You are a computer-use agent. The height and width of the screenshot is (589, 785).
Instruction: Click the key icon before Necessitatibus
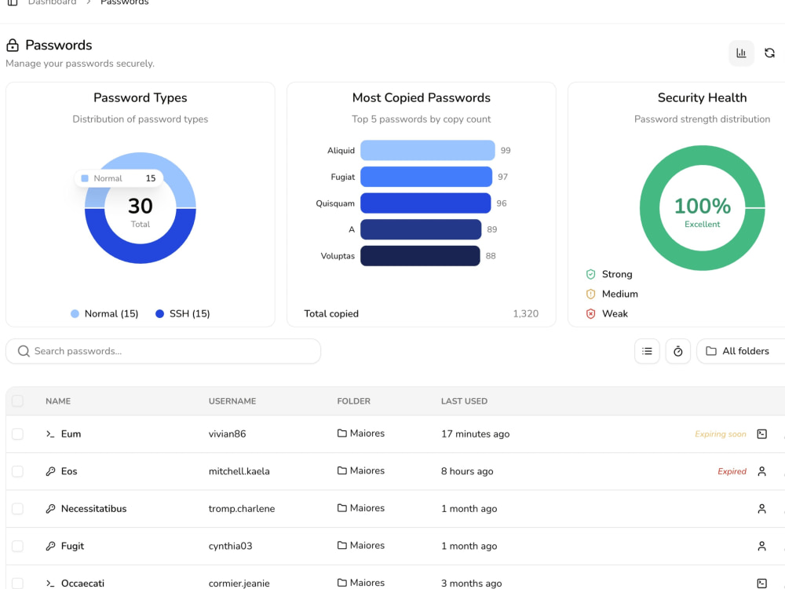50,508
